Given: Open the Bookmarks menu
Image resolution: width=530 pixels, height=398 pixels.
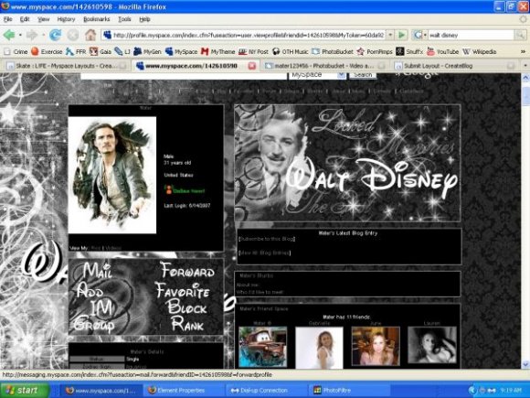Looking at the screenshot, I should click(x=97, y=19).
